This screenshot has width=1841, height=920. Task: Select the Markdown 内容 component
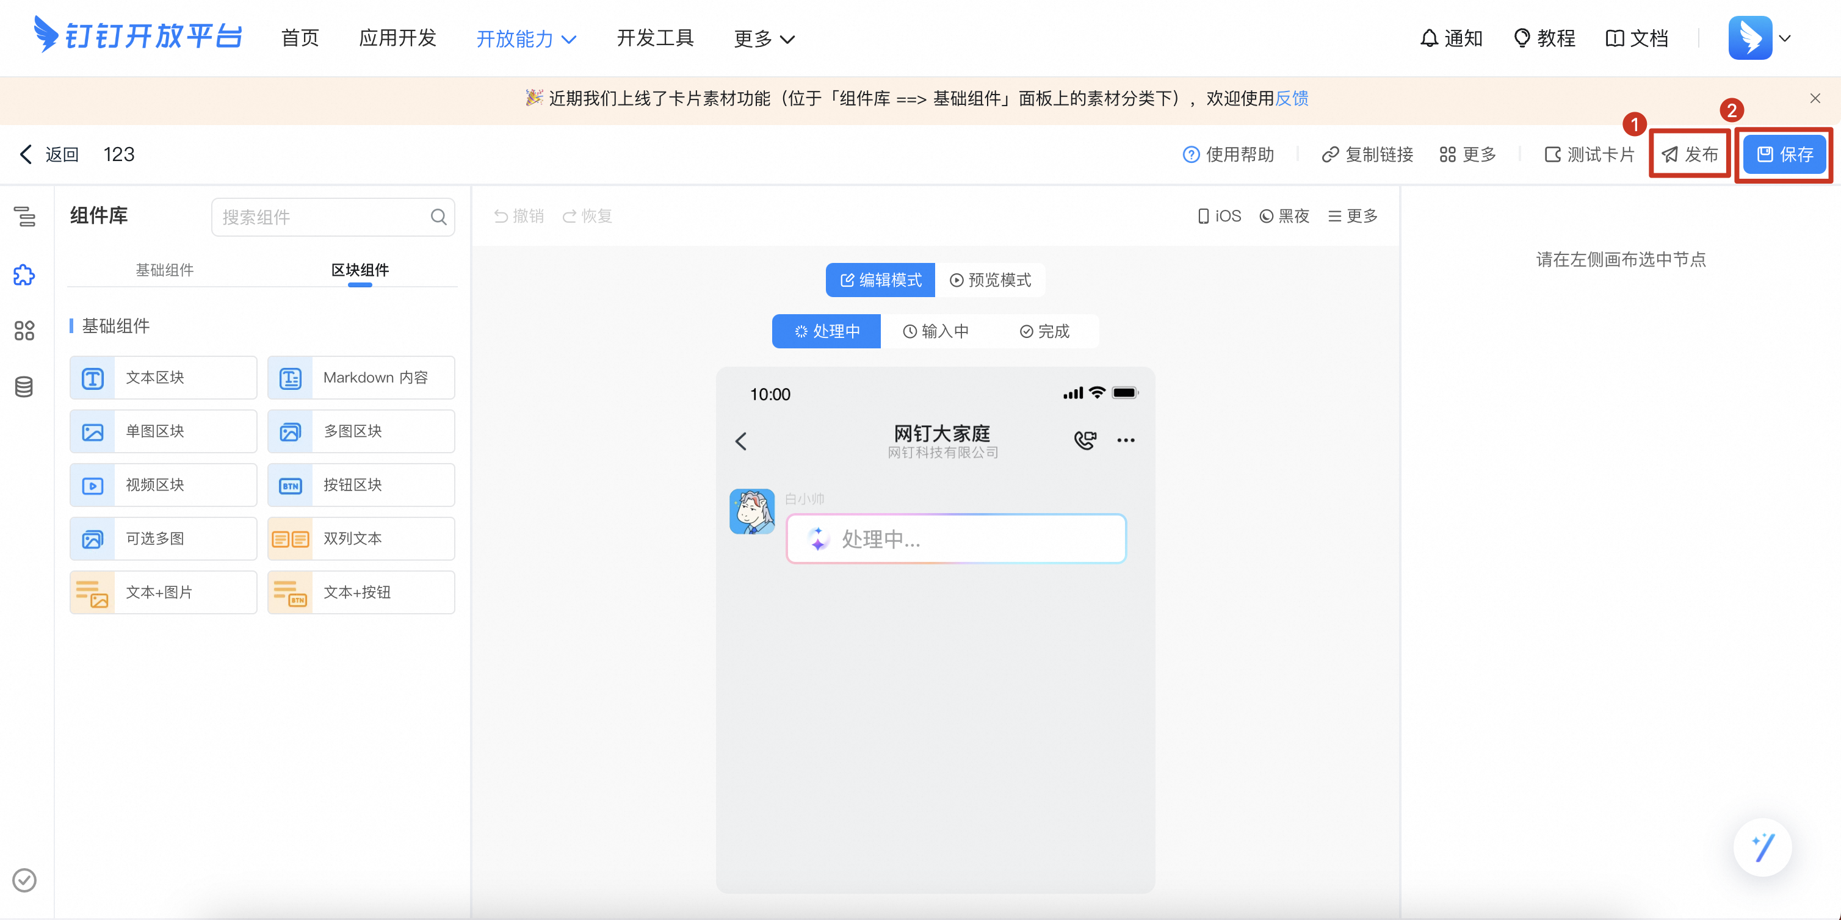pyautogui.click(x=361, y=378)
